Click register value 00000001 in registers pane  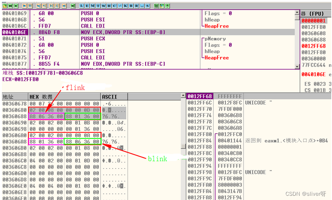coord(314,20)
